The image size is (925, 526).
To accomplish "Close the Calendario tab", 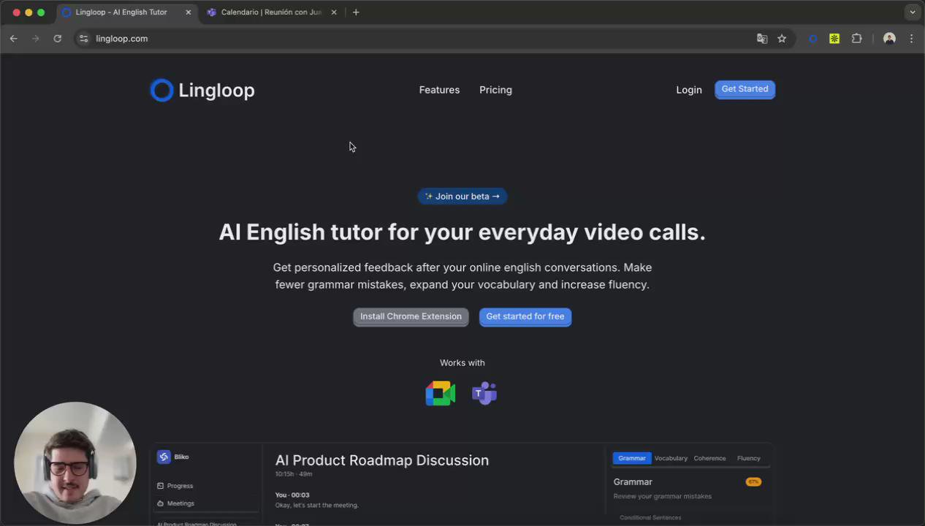I will tap(334, 12).
